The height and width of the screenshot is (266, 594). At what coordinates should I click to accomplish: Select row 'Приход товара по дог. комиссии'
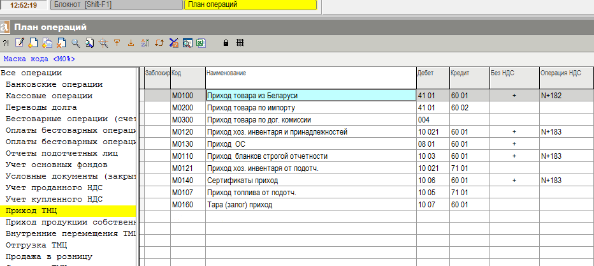tap(366, 120)
